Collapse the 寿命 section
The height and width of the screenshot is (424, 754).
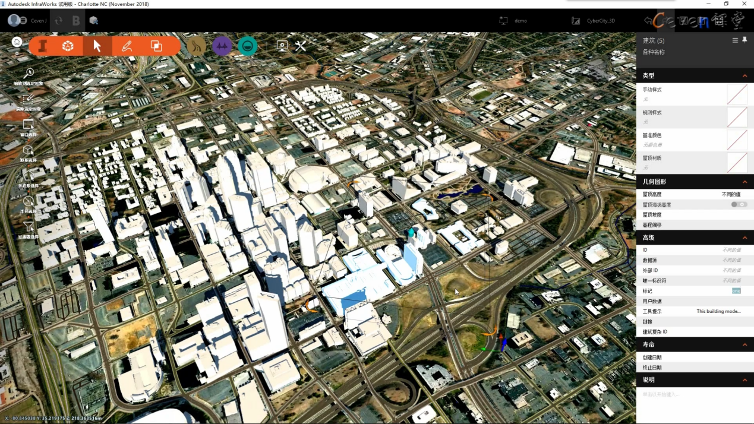click(744, 344)
